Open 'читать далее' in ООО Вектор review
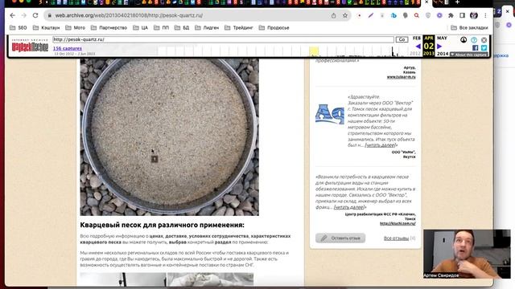 pos(380,145)
